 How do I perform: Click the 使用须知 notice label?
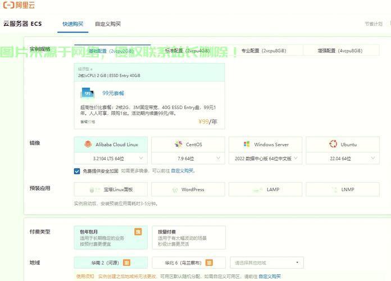point(85,277)
